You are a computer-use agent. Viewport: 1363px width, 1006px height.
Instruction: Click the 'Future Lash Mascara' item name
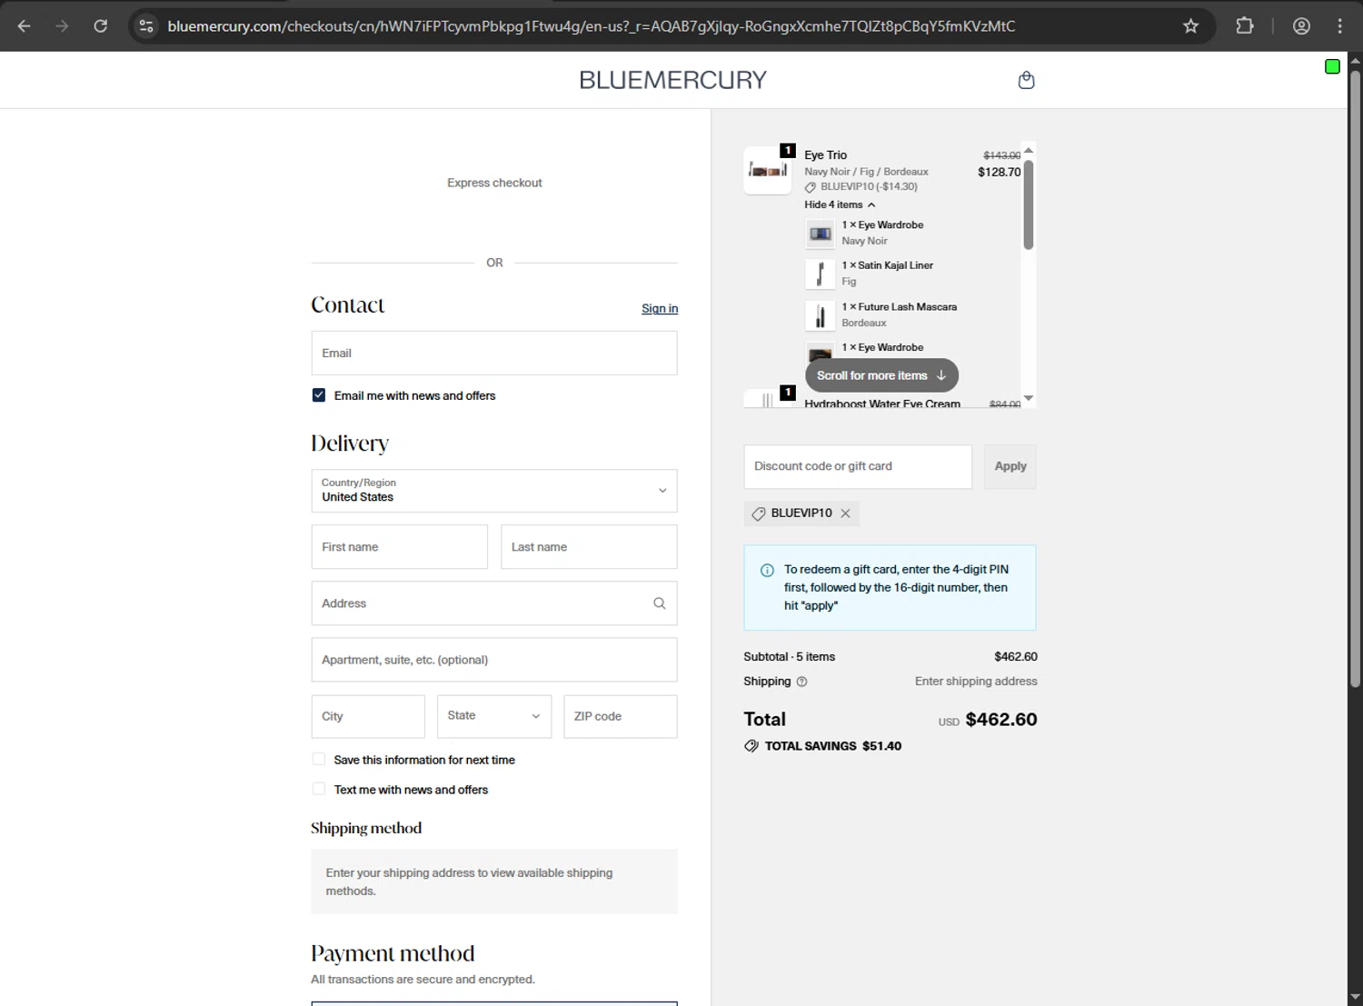pyautogui.click(x=908, y=307)
